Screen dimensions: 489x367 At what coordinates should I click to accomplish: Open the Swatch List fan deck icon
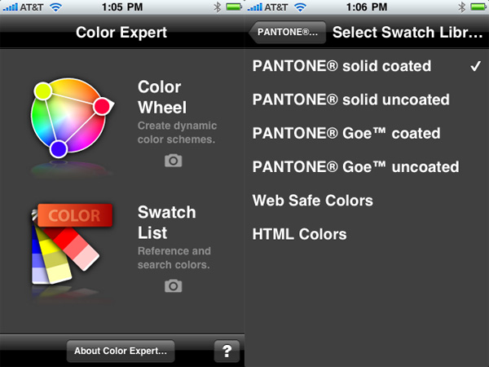click(x=69, y=246)
